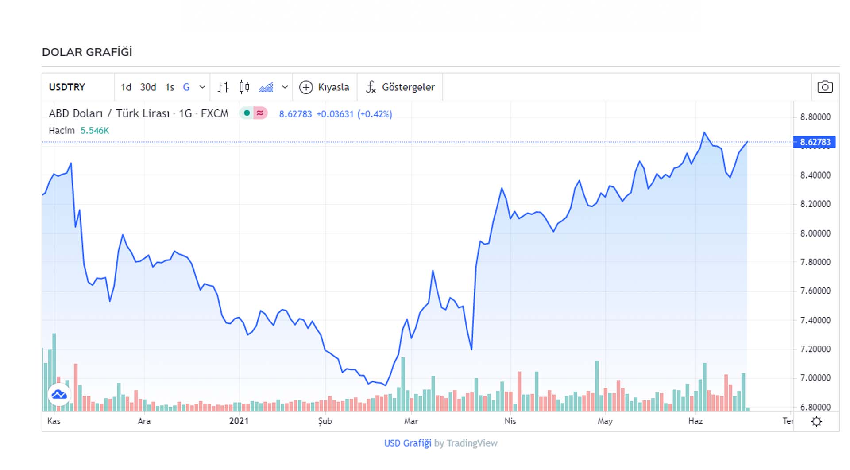Select the 1s interval tab

(x=170, y=87)
